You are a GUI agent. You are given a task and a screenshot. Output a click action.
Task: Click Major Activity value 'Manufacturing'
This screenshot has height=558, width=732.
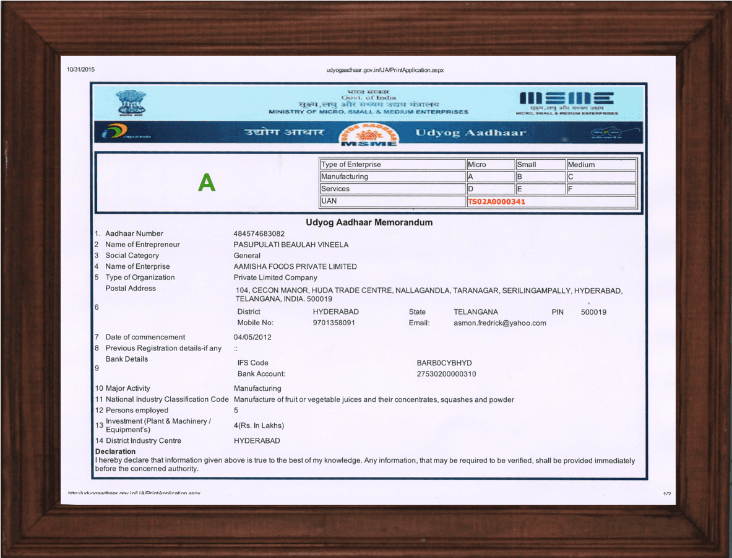pos(257,388)
